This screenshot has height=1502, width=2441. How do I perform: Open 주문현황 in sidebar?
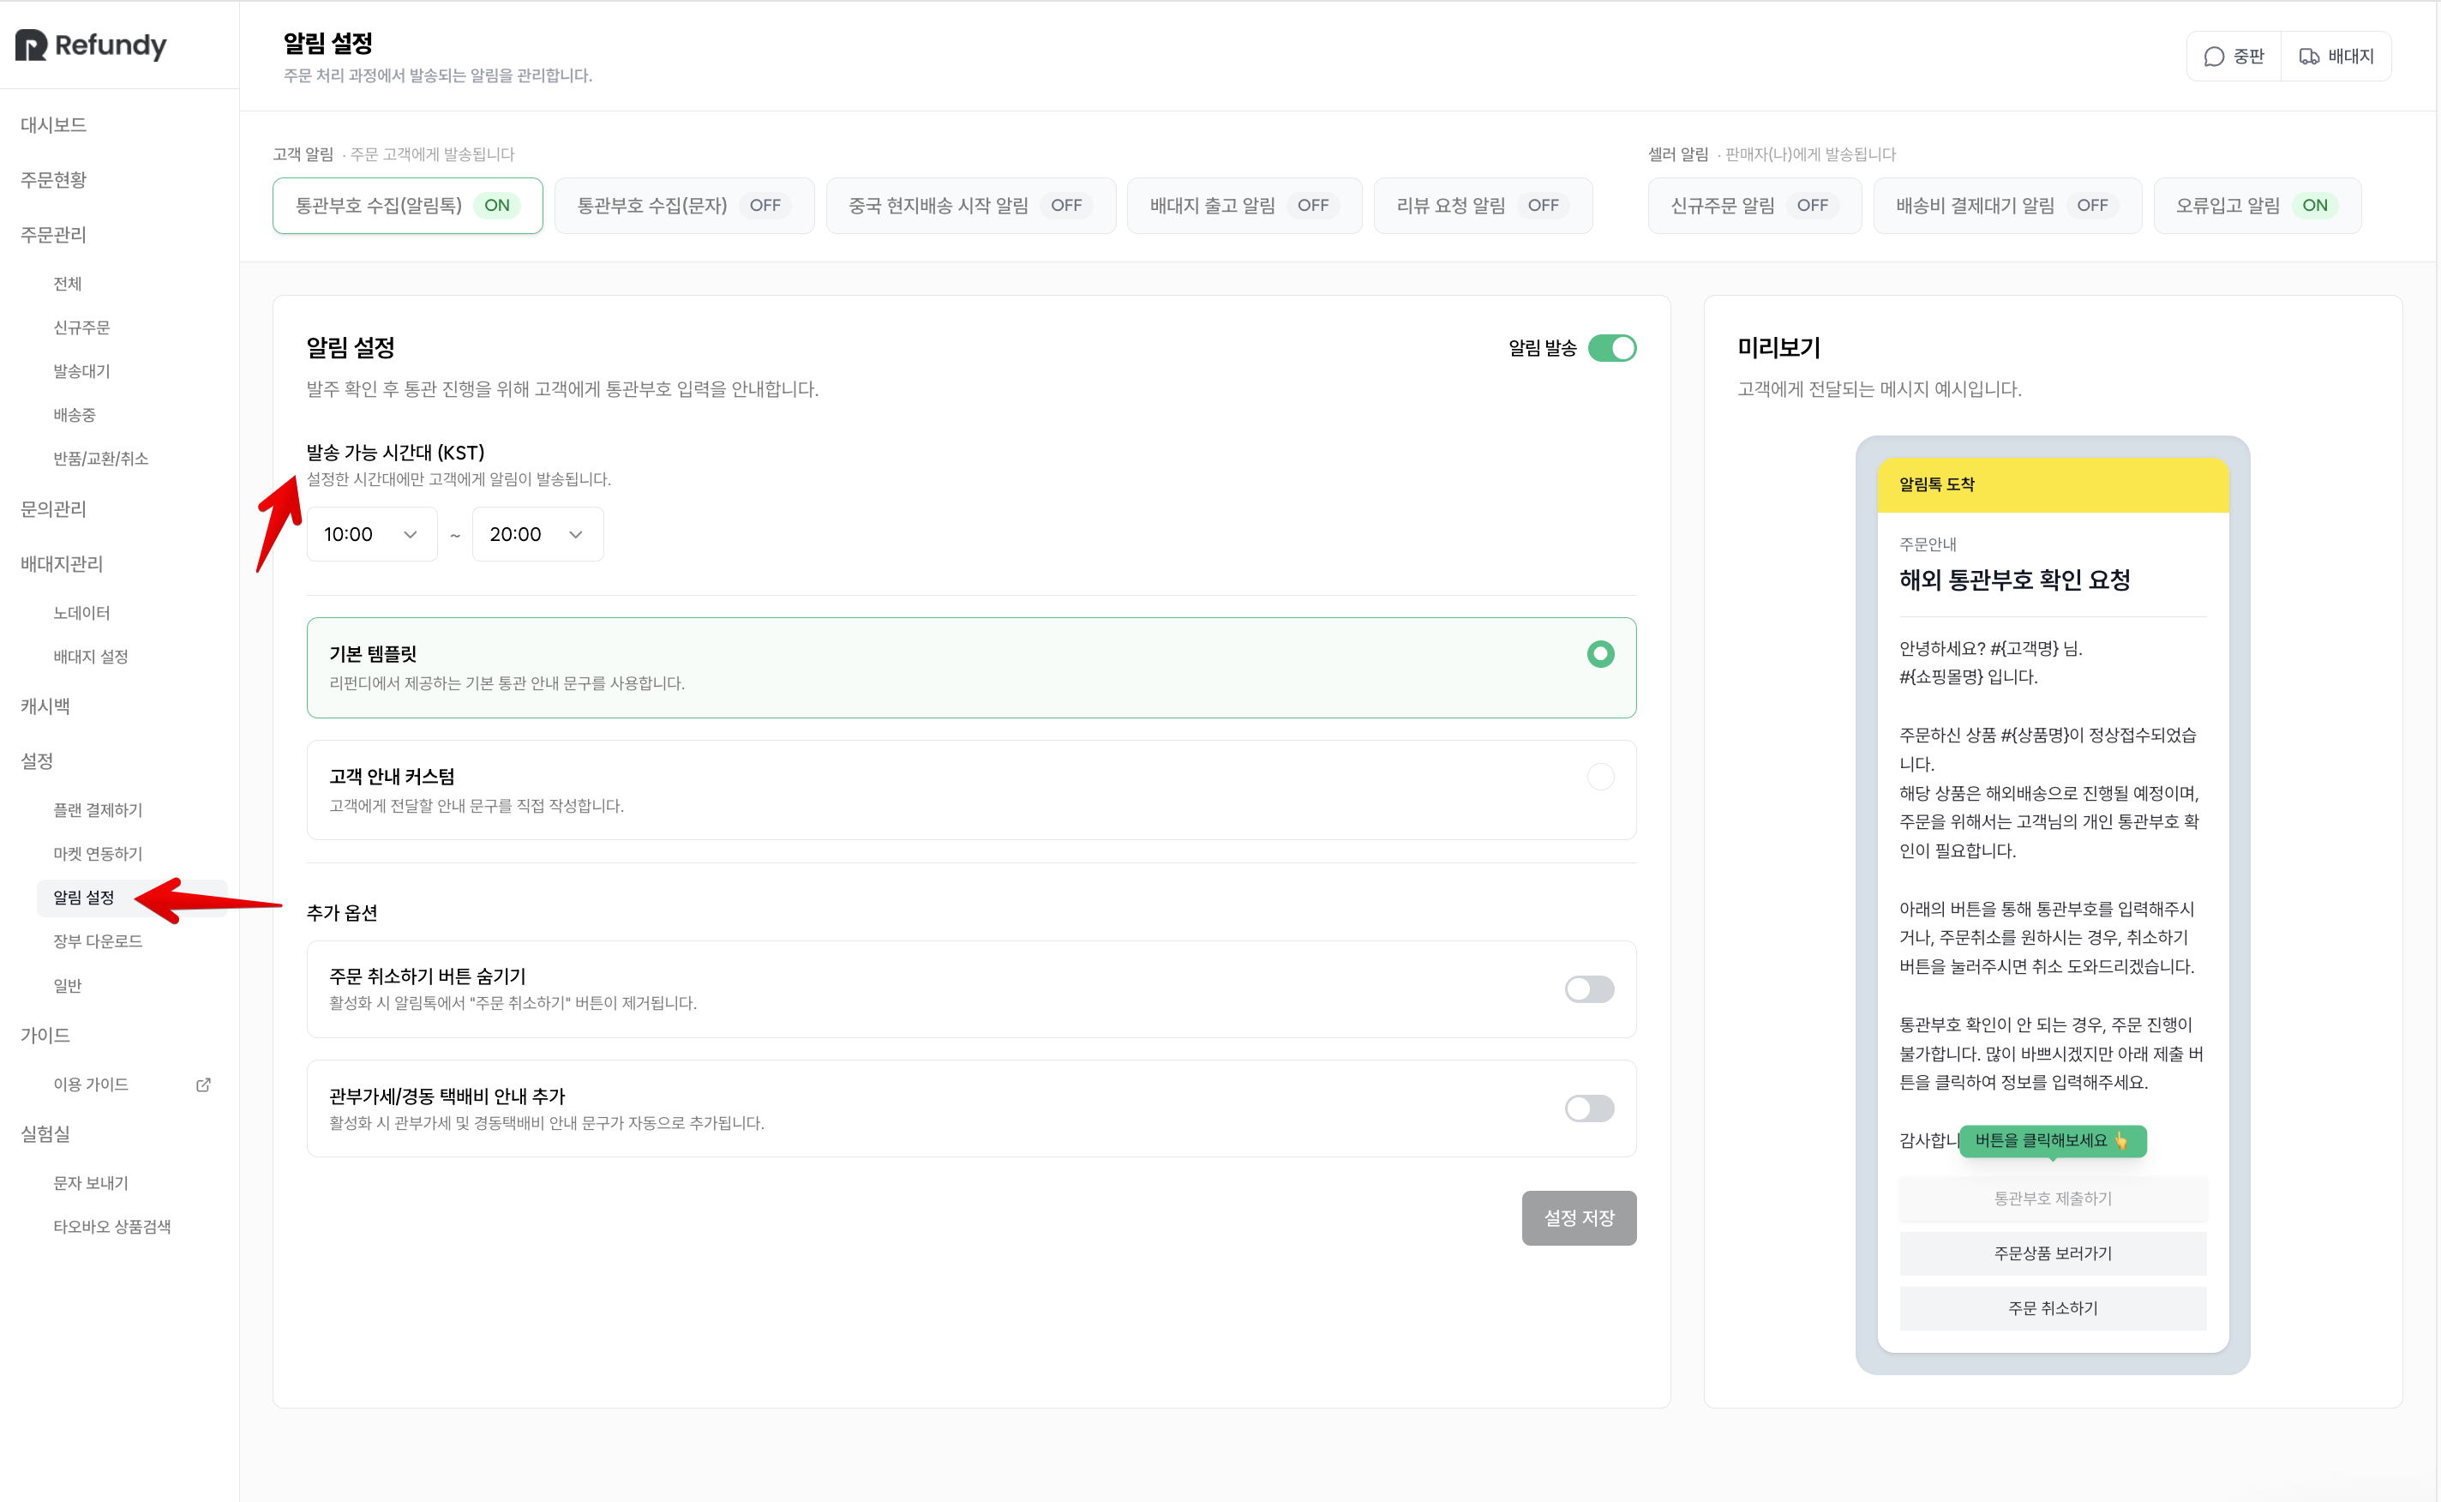pos(54,180)
